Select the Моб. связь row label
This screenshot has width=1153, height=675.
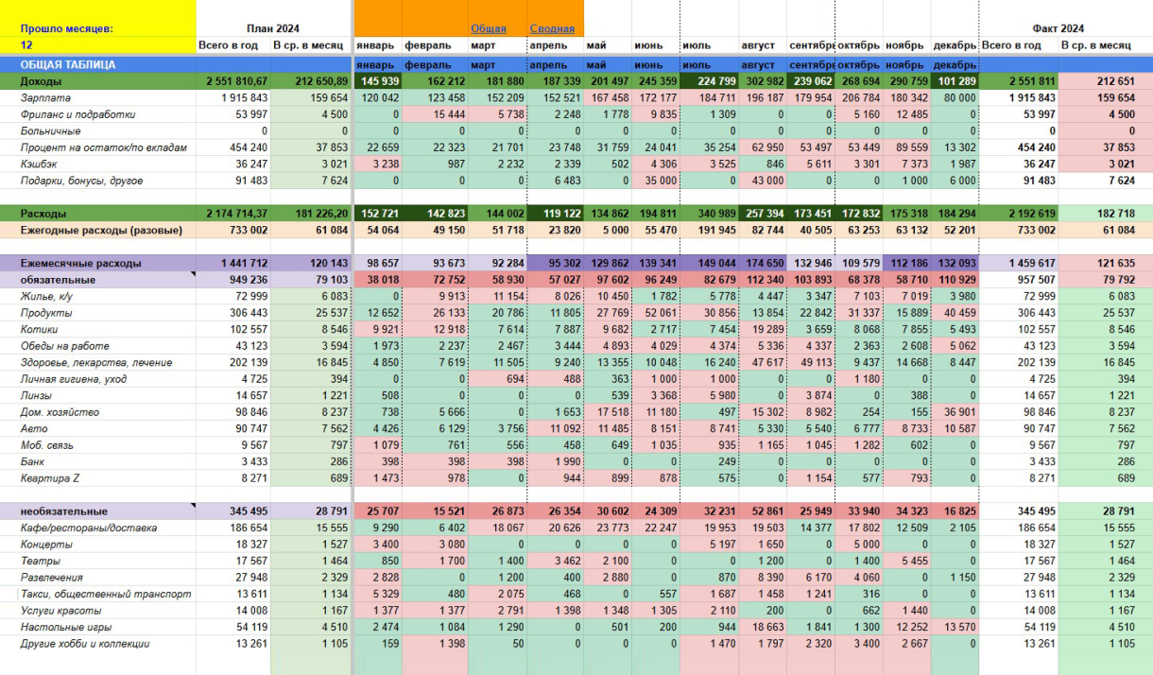click(49, 445)
